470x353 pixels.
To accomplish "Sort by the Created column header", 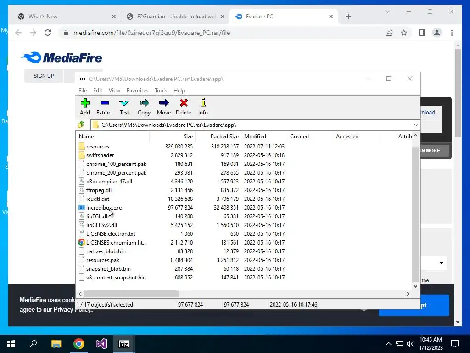I will (310, 136).
